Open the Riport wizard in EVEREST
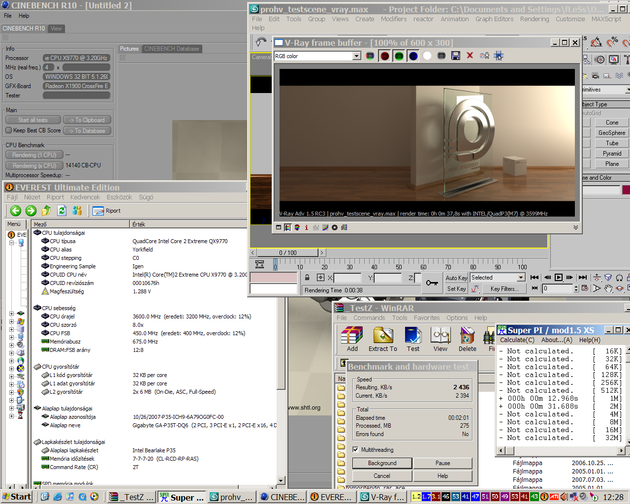Viewport: 630px width, 504px height. [x=107, y=211]
